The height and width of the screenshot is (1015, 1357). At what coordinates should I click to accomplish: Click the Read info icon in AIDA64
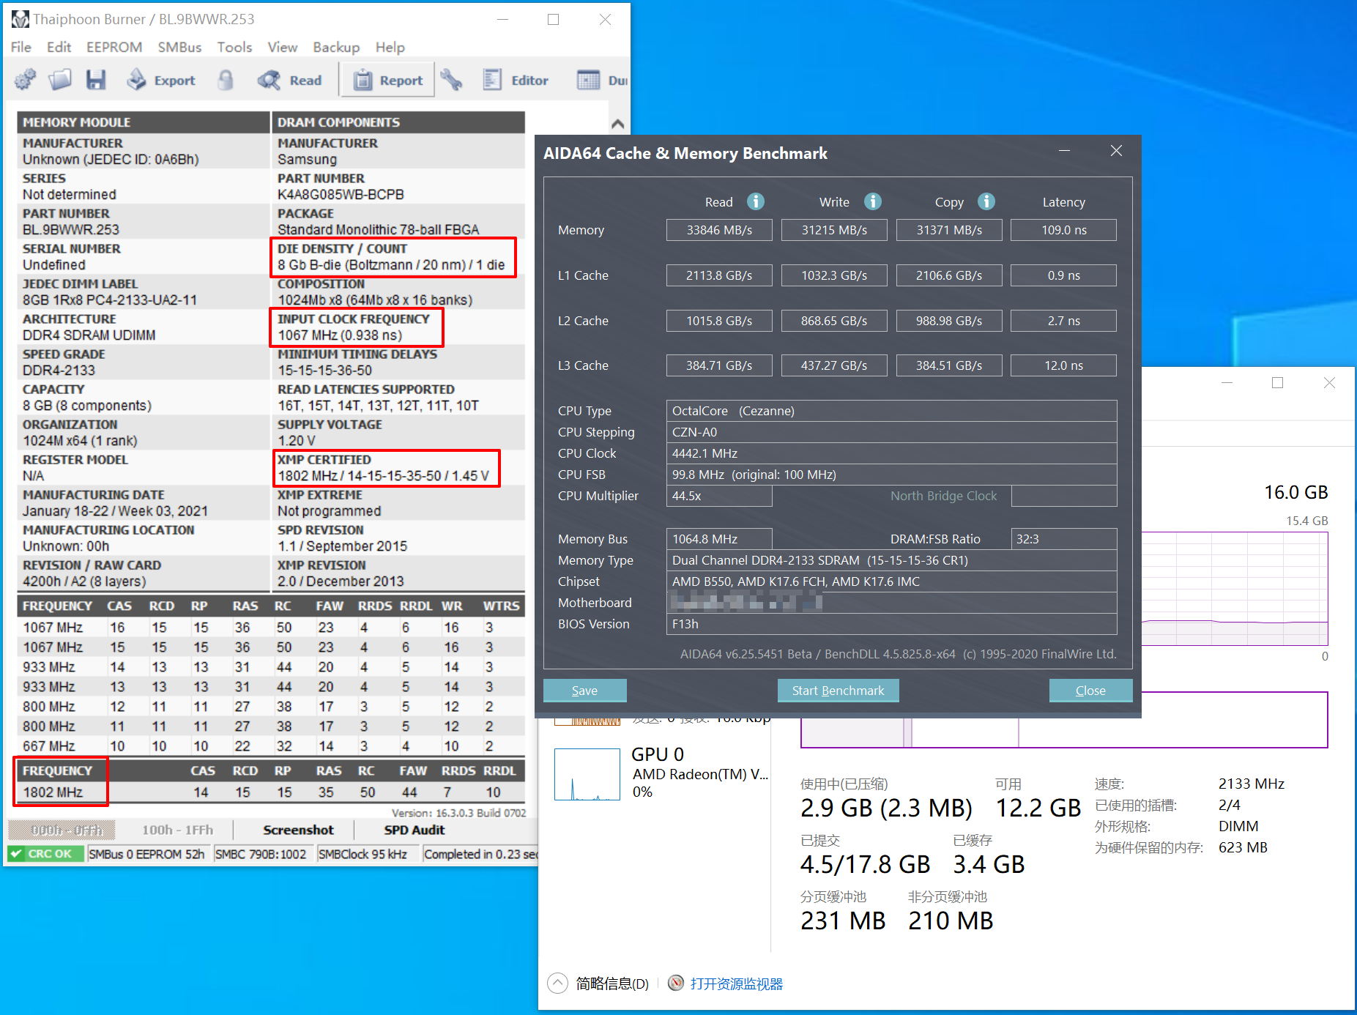pos(756,201)
